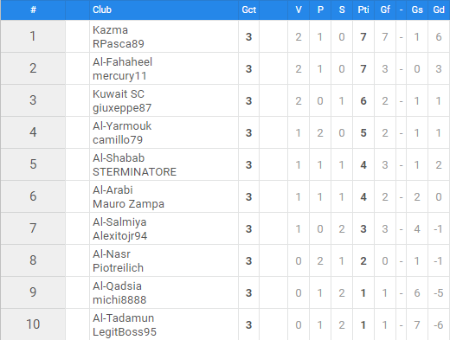The width and height of the screenshot is (450, 340).
Task: Sort by the Pti column header
Action: (363, 10)
